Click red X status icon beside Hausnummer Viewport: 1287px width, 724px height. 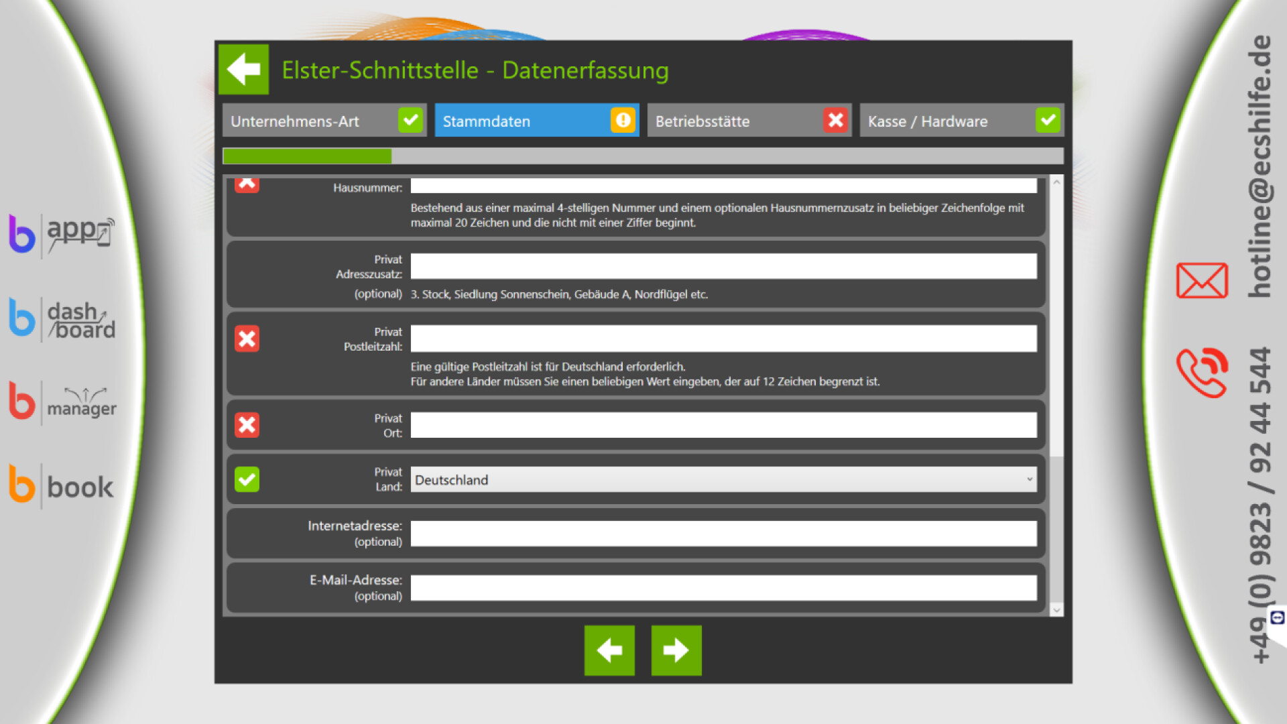247,184
